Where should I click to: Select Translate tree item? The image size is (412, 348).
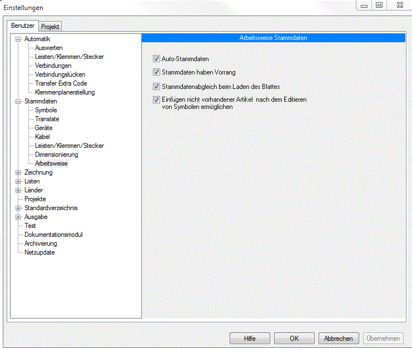pos(47,119)
